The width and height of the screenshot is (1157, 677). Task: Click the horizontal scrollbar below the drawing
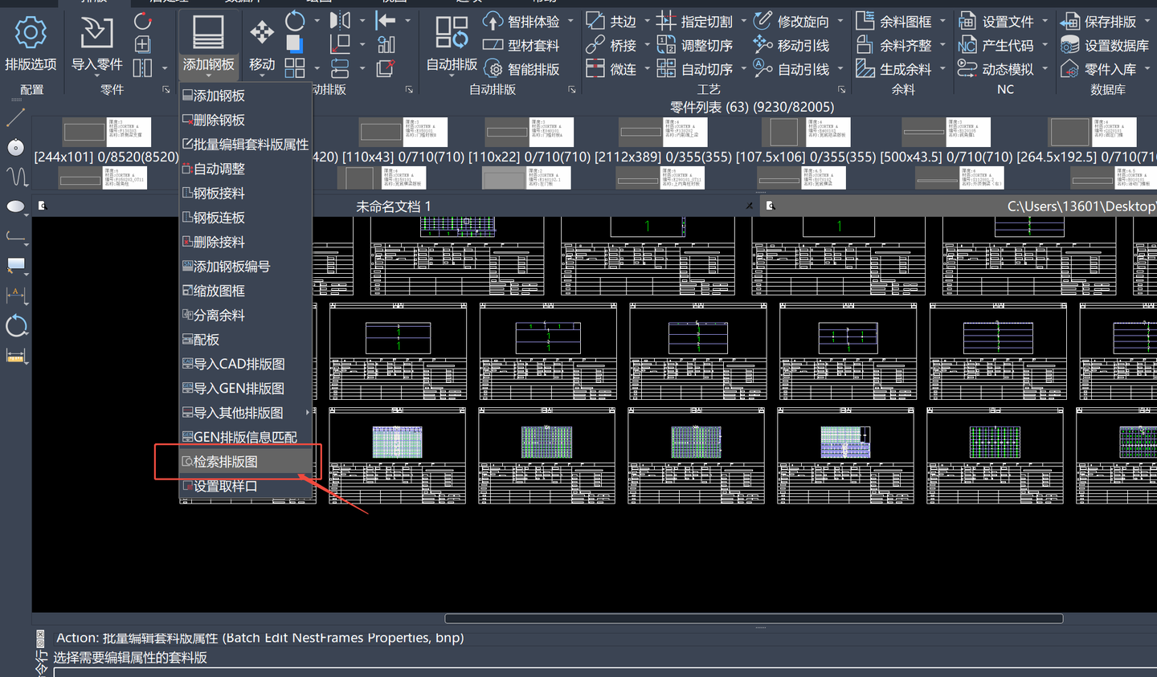tap(754, 618)
